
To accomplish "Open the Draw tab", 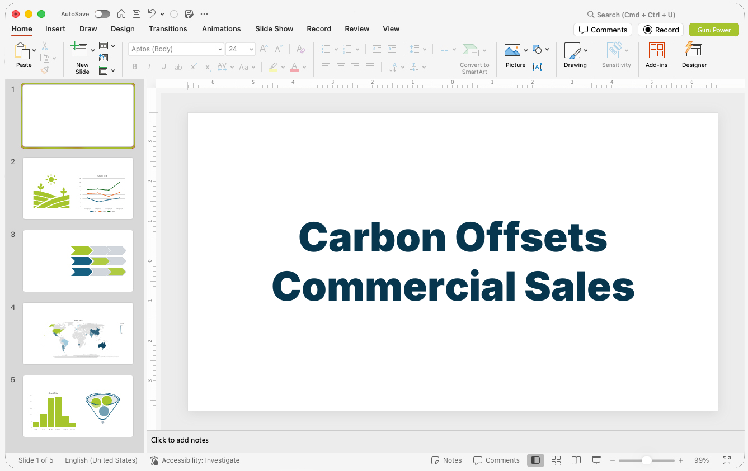I will 88,28.
